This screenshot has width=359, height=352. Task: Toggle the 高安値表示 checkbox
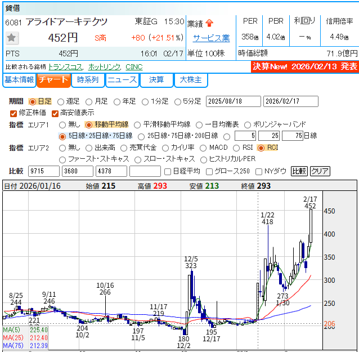(55, 113)
